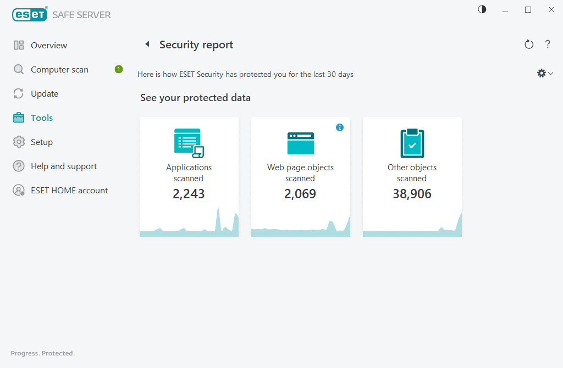Viewport: 563px width, 368px height.
Task: Open ESET HOME account via the avatar icon
Action: click(x=18, y=190)
